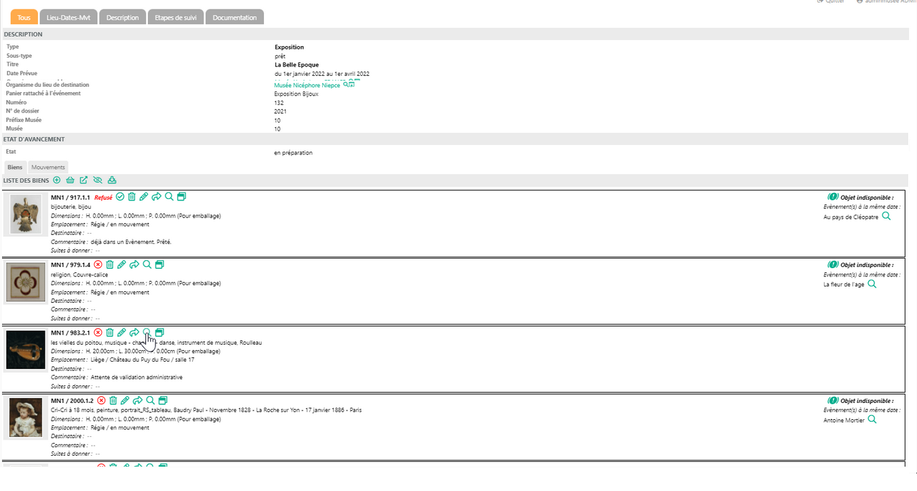
Task: Open the Musée Nicéphore Niepce link
Action: click(x=307, y=85)
